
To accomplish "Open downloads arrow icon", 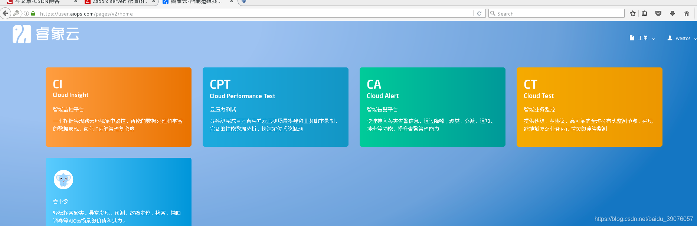I will [x=673, y=13].
